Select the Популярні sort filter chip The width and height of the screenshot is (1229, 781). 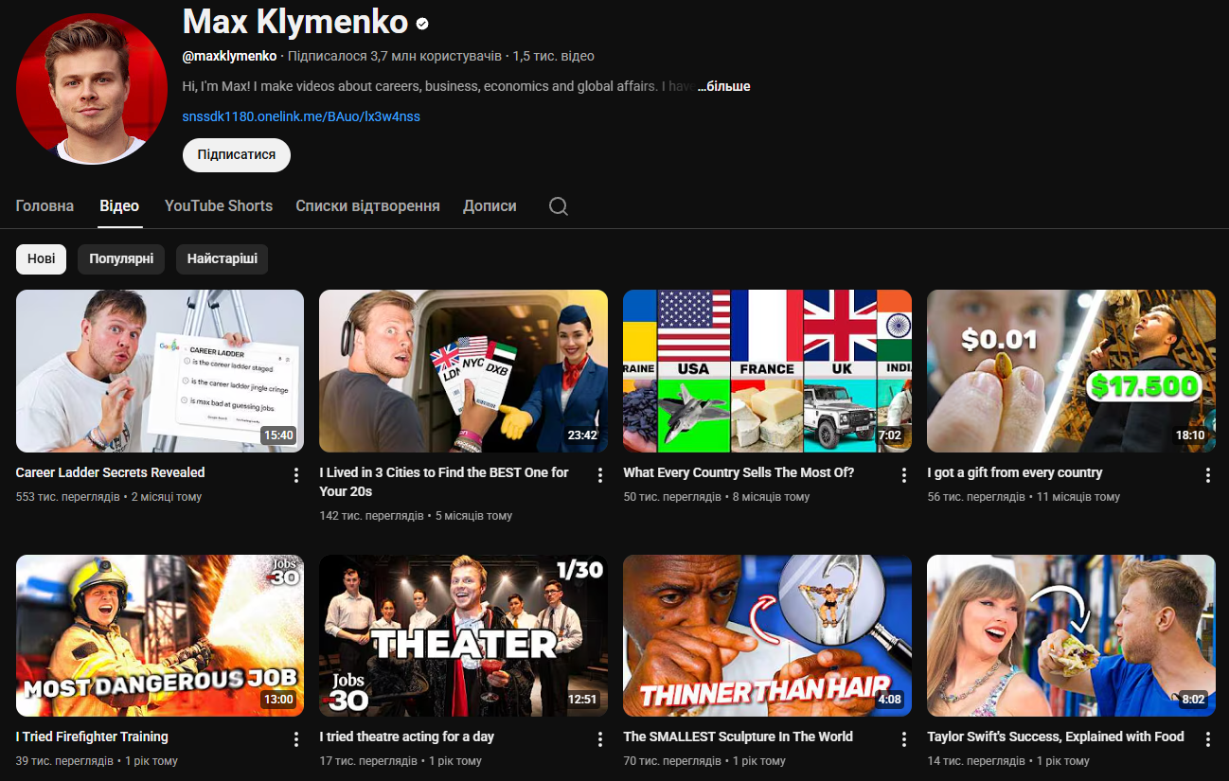pyautogui.click(x=121, y=259)
